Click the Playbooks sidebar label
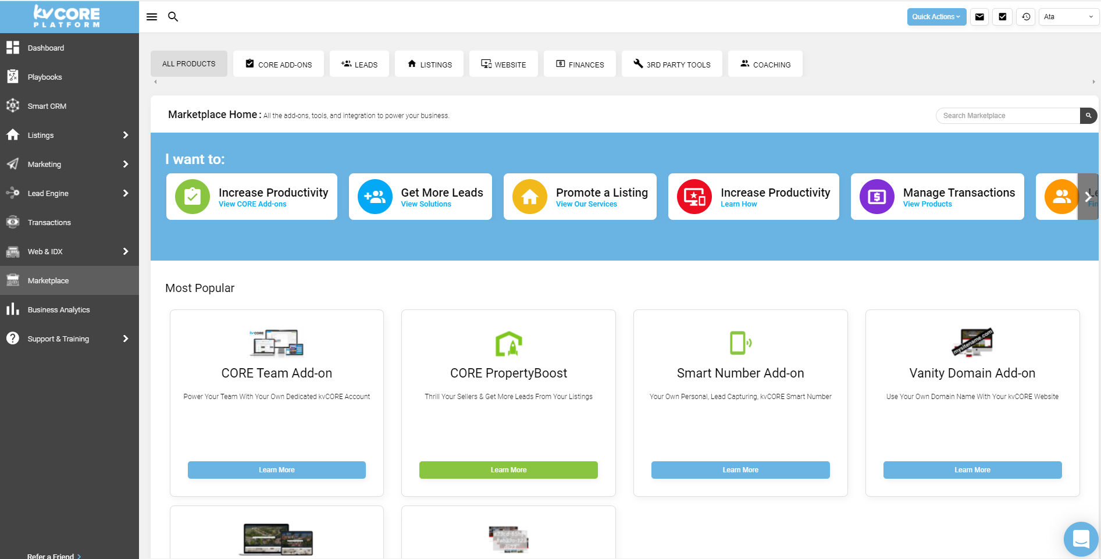The width and height of the screenshot is (1101, 559). coord(45,77)
